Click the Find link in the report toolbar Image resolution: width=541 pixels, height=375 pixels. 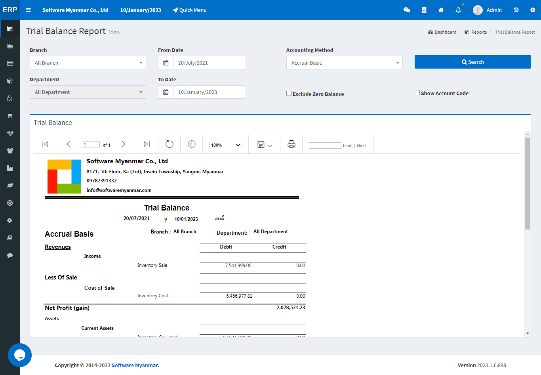coord(347,145)
